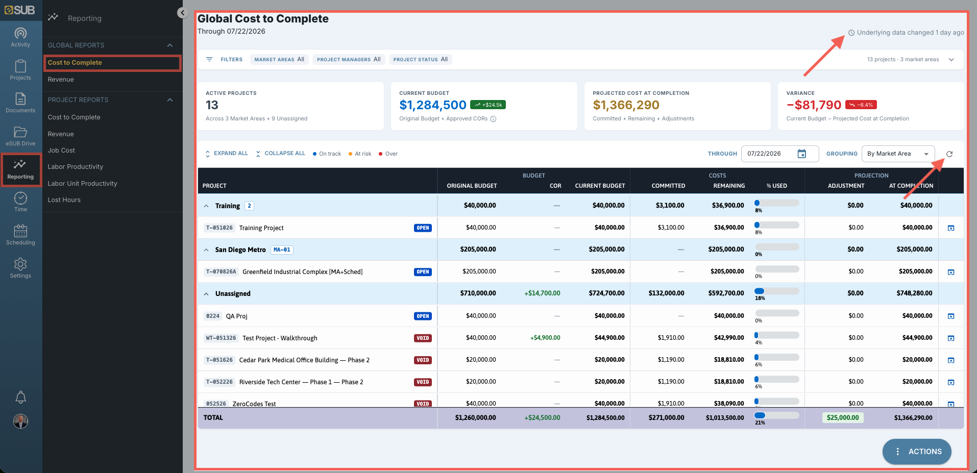This screenshot has height=473, width=977.
Task: Click info icon next to Approved CORs
Action: [x=493, y=119]
